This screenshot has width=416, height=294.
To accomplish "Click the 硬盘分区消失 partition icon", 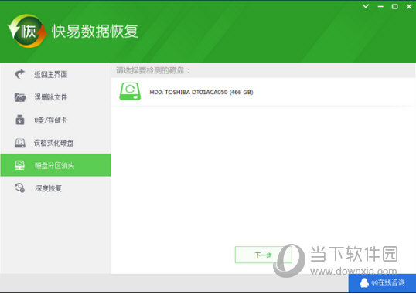I will coord(20,165).
